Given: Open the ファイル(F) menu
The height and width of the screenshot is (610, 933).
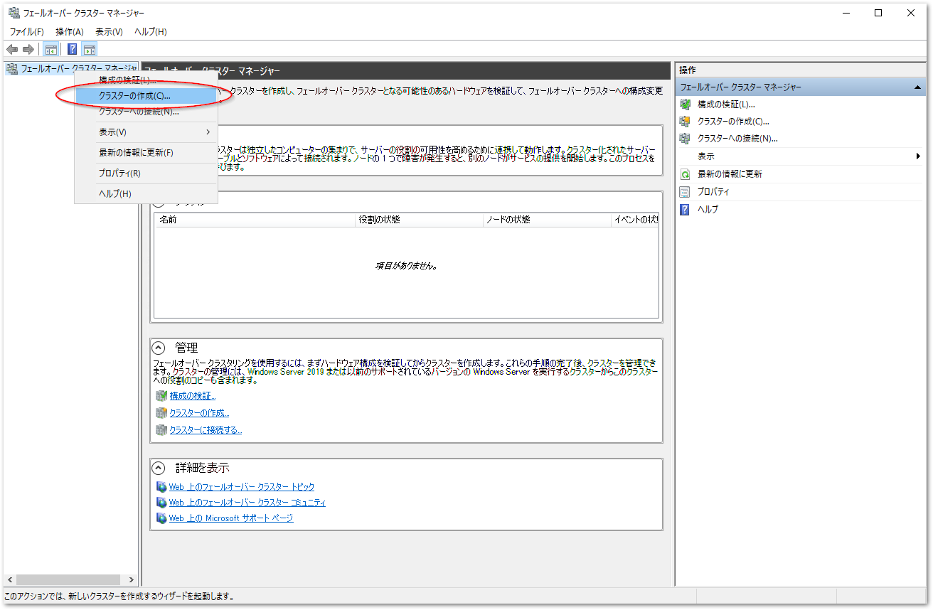Looking at the screenshot, I should (x=27, y=31).
